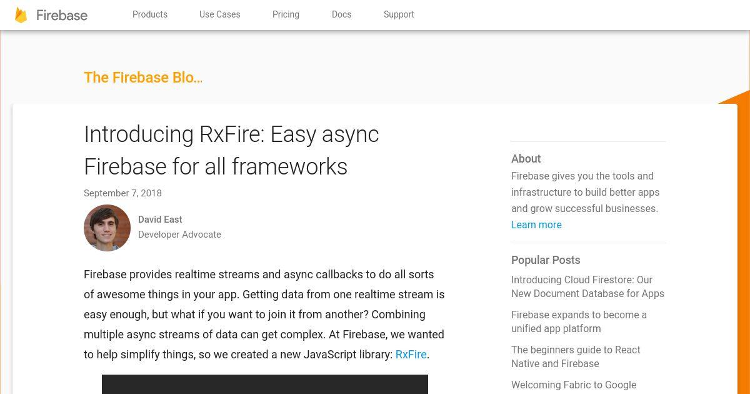This screenshot has width=750, height=394.
Task: Open the Use Cases menu
Action: tap(220, 14)
